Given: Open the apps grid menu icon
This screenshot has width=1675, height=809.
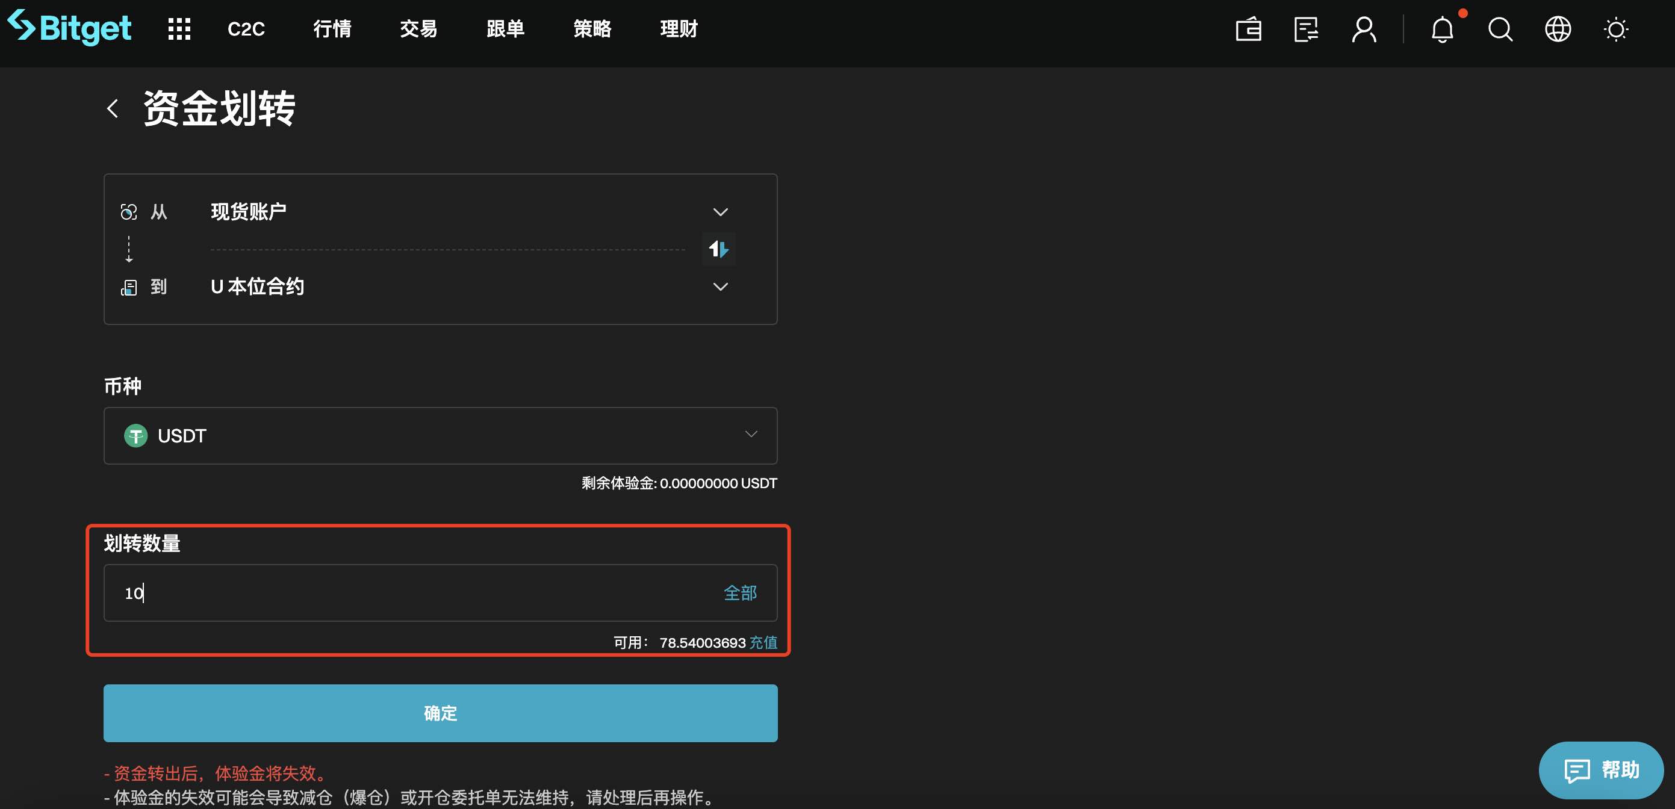Looking at the screenshot, I should click(179, 29).
